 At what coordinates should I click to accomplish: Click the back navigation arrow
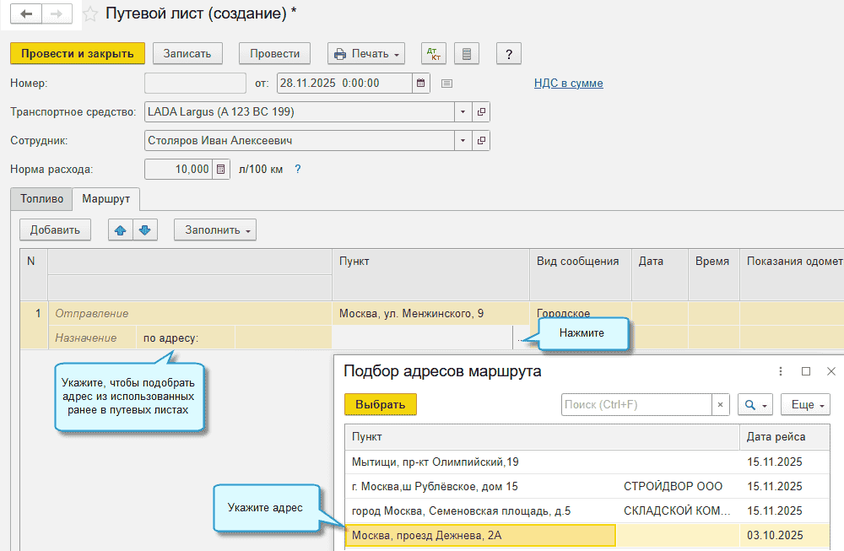tap(26, 14)
